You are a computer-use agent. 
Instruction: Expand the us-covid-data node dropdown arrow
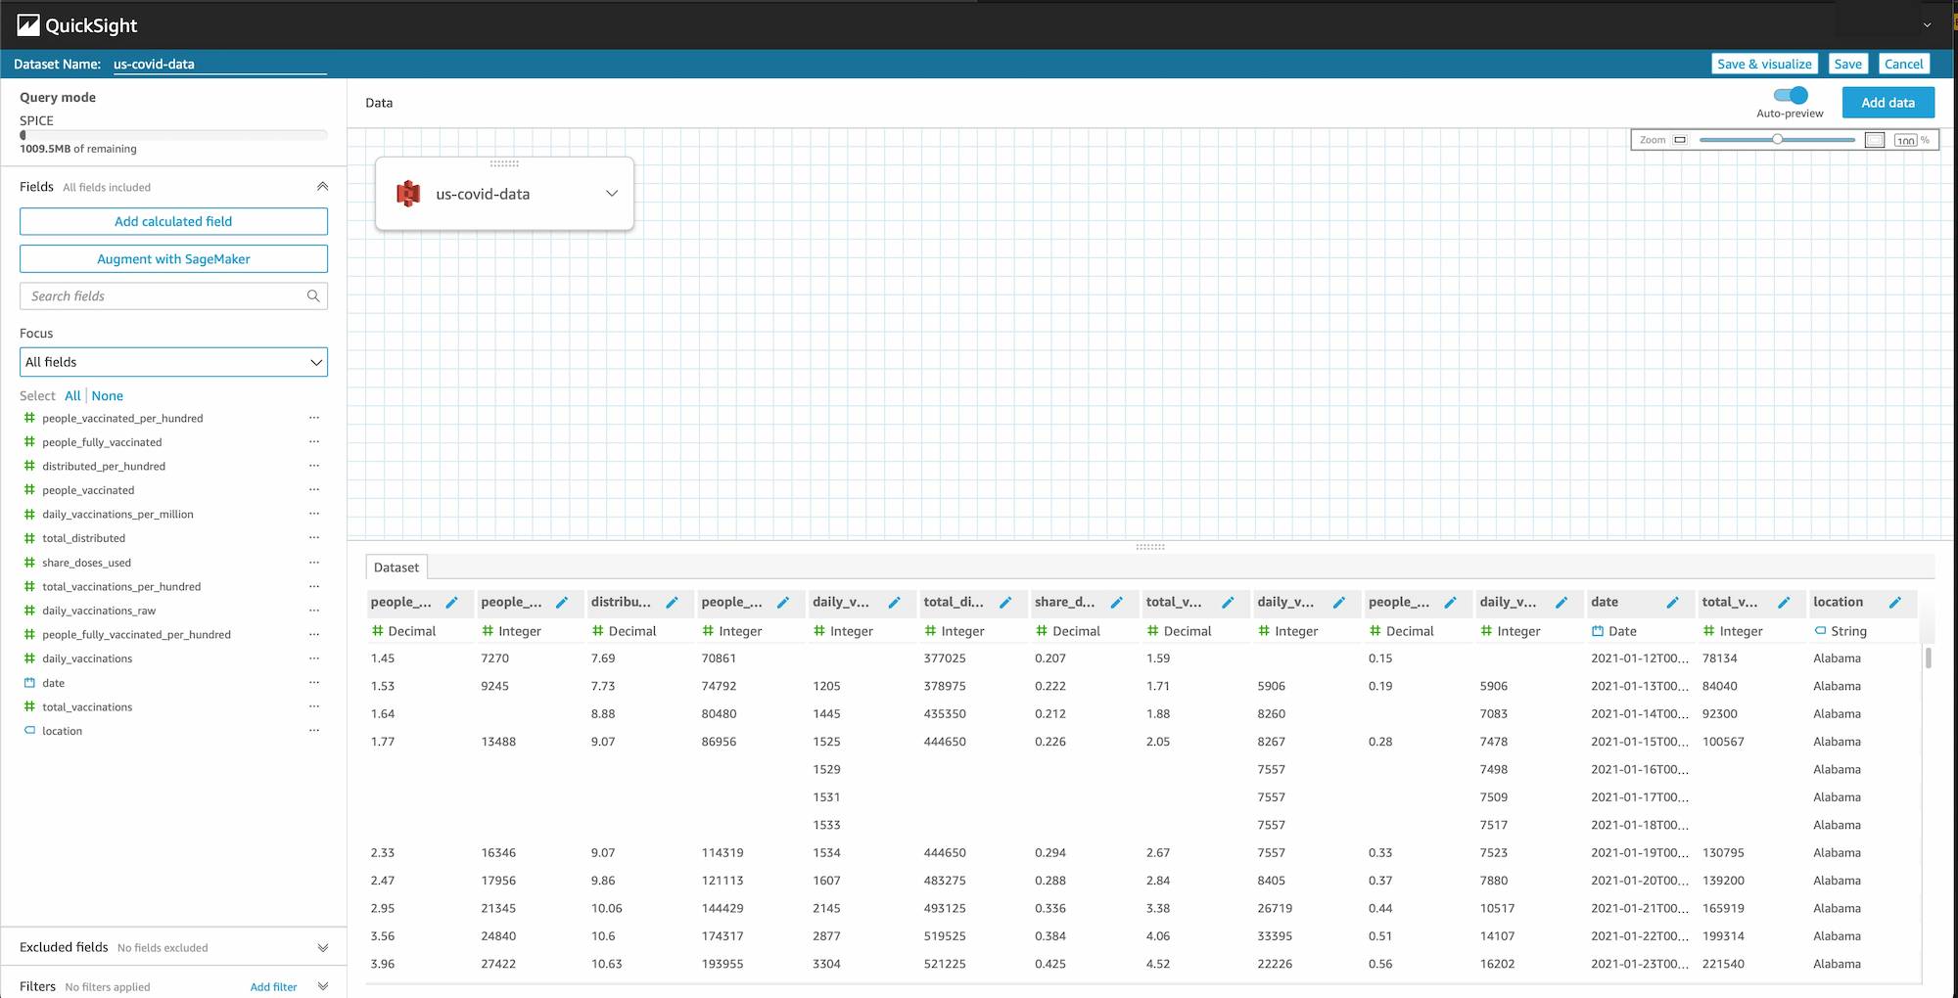click(612, 194)
